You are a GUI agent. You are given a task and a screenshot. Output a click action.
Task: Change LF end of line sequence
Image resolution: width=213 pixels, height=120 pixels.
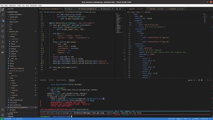point(190,119)
